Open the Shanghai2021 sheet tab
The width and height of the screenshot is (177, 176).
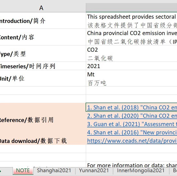[54, 171]
